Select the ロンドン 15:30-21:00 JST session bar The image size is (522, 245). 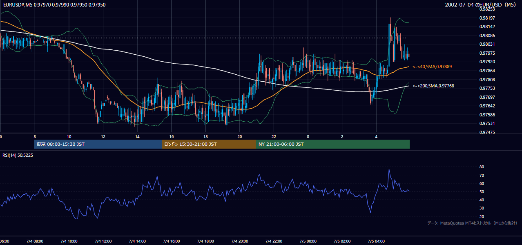pos(209,144)
